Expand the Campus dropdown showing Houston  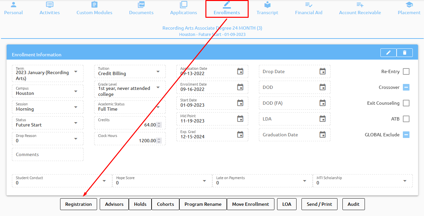pos(76,91)
